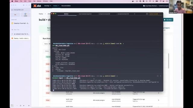Viewport: 193px width, 108px height.
Task: Open the three-dot menu of ingest block
Action: coord(161,76)
